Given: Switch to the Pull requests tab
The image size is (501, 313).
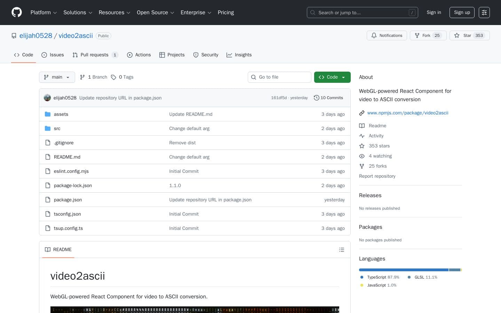Looking at the screenshot, I should click(x=95, y=55).
